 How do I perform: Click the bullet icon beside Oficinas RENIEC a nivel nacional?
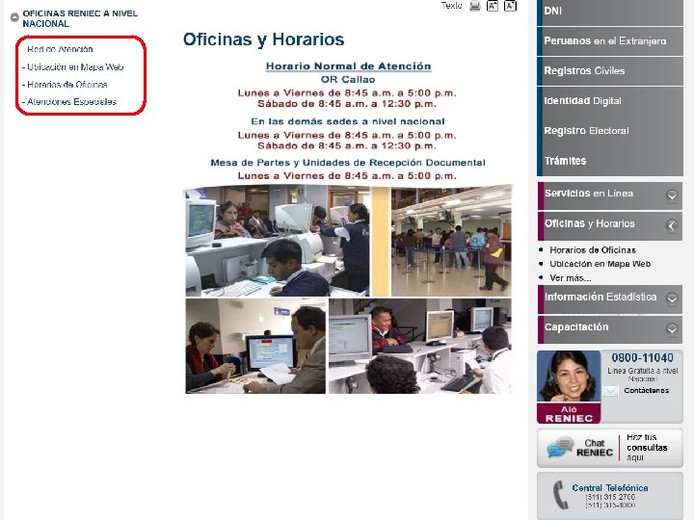pos(14,17)
